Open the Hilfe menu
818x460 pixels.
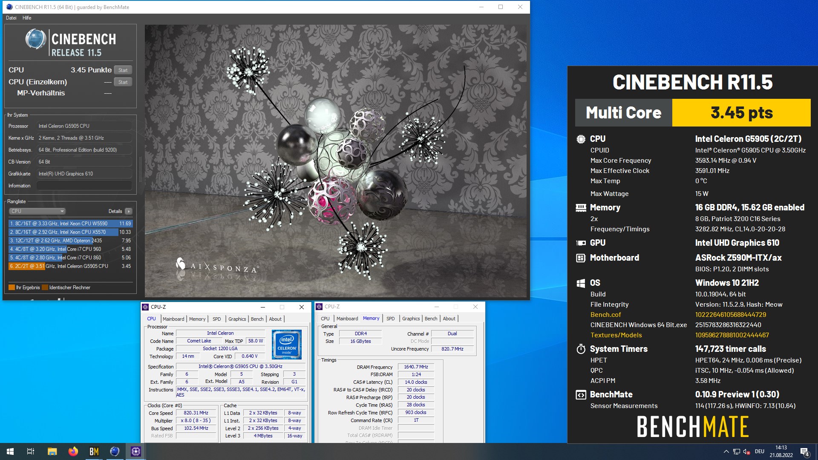coord(27,18)
